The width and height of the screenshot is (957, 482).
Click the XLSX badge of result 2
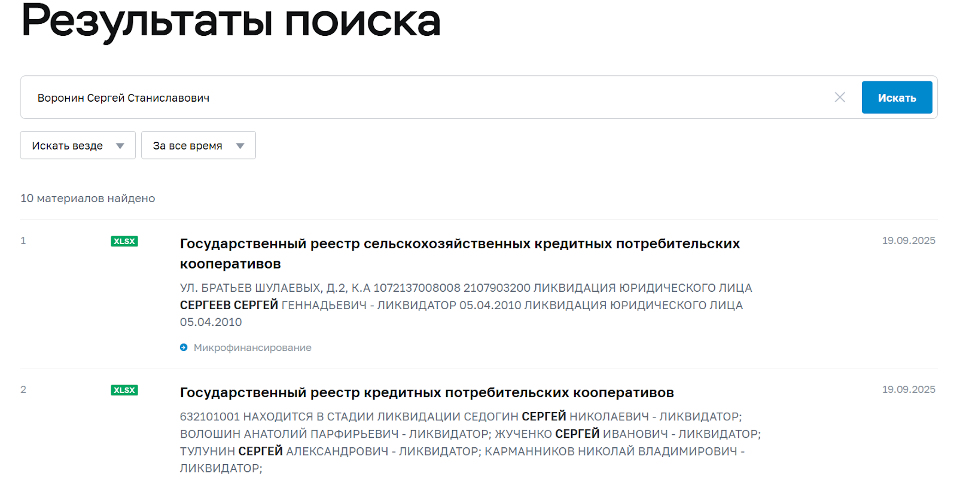124,390
